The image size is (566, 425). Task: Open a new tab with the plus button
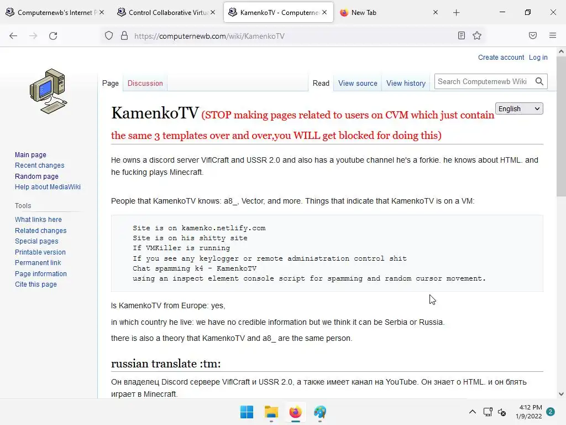[456, 13]
